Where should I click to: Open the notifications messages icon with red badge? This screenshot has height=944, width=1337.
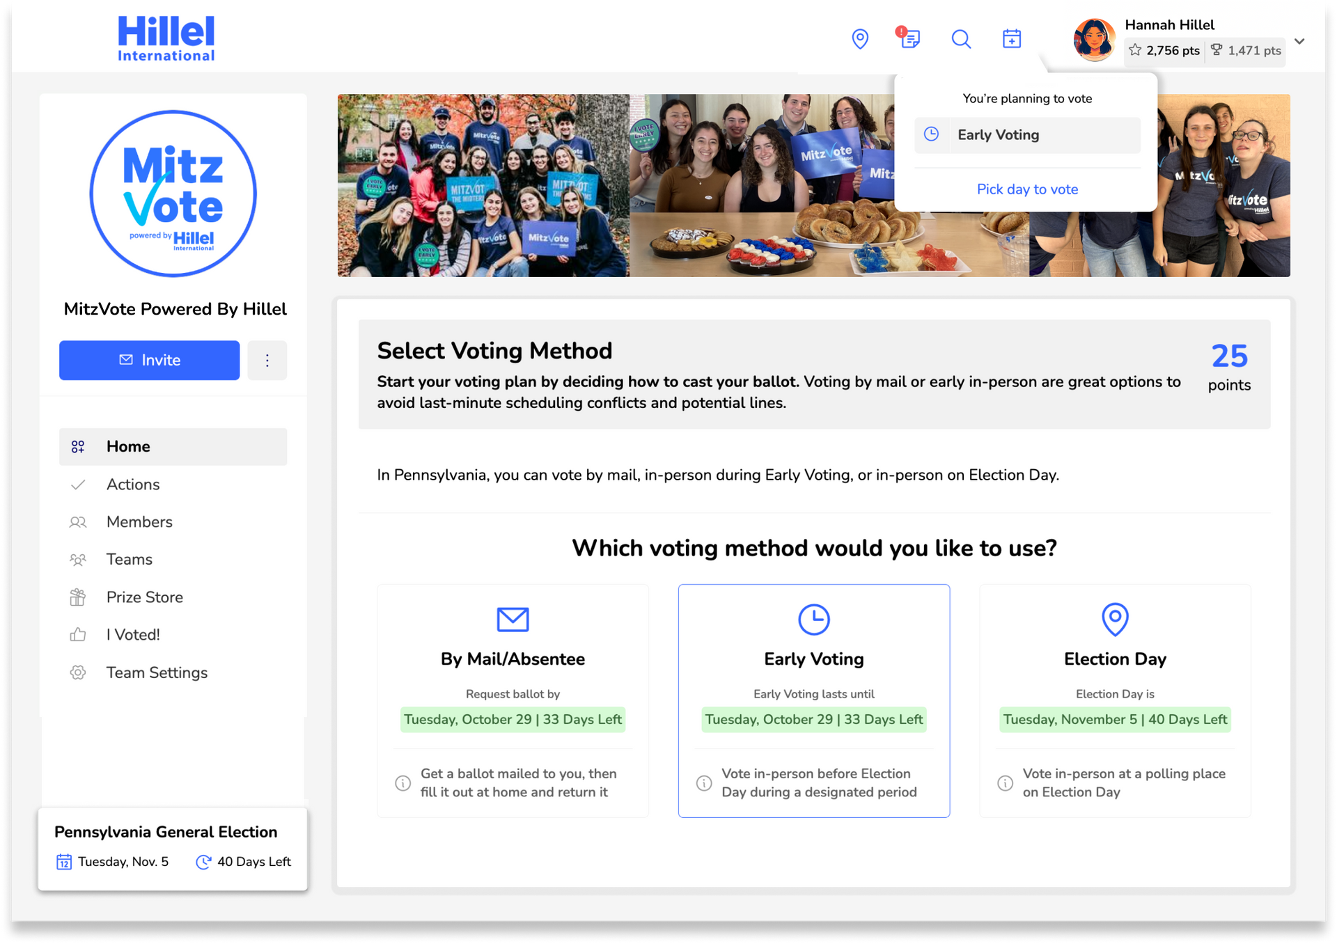coord(909,38)
